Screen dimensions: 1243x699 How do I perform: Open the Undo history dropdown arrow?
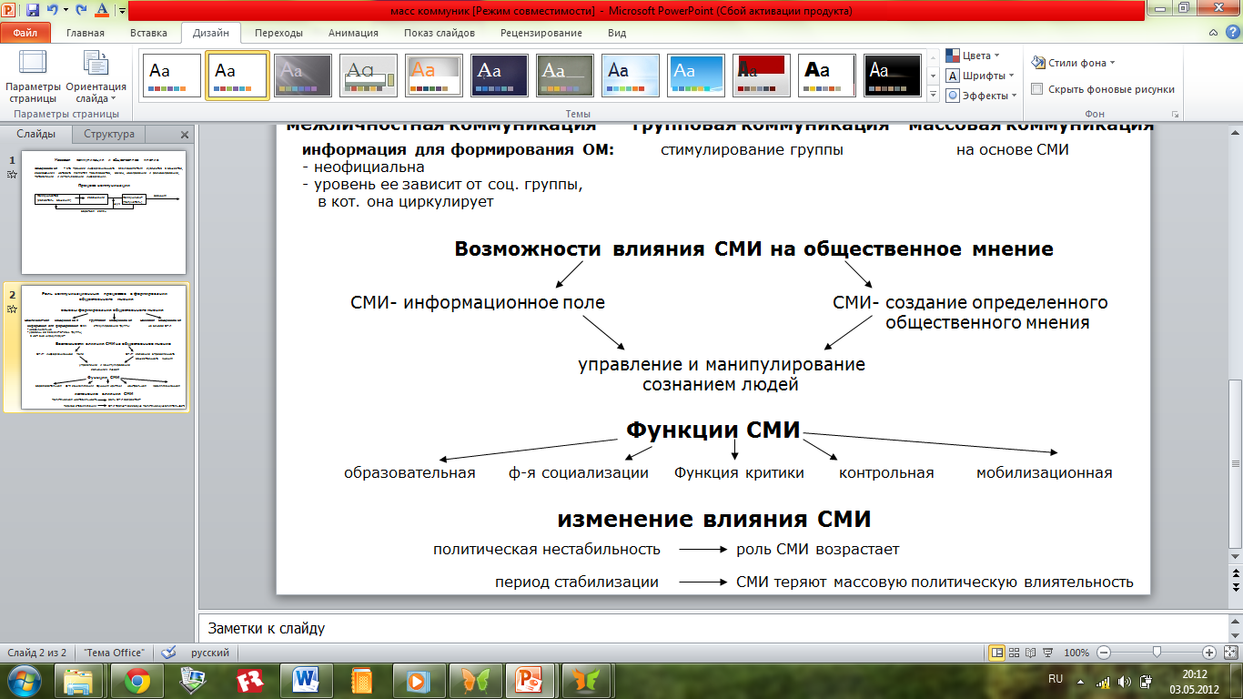[x=64, y=10]
